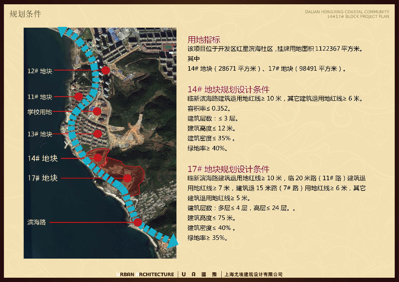The height and width of the screenshot is (282, 399).
Task: Click the UA 國際 footer text
Action: pyautogui.click(x=199, y=274)
